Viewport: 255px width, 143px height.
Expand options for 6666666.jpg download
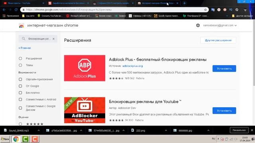coord(208,130)
